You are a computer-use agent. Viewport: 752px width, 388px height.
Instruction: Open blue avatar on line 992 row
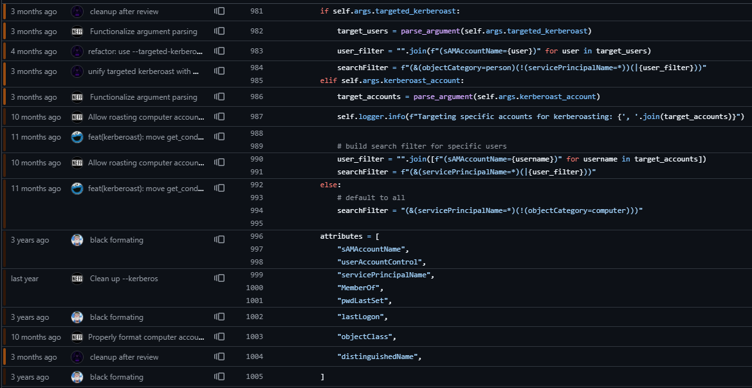[77, 189]
